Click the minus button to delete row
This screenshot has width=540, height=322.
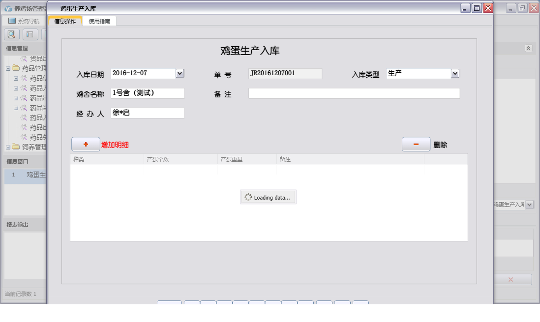click(416, 144)
